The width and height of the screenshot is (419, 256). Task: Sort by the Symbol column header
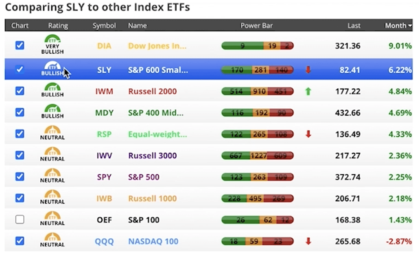tap(104, 26)
